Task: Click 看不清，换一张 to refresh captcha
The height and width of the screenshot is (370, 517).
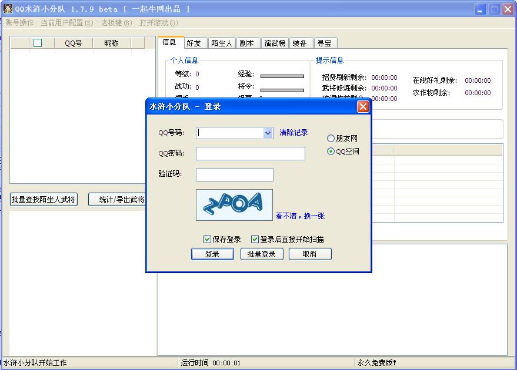Action: pyautogui.click(x=300, y=216)
